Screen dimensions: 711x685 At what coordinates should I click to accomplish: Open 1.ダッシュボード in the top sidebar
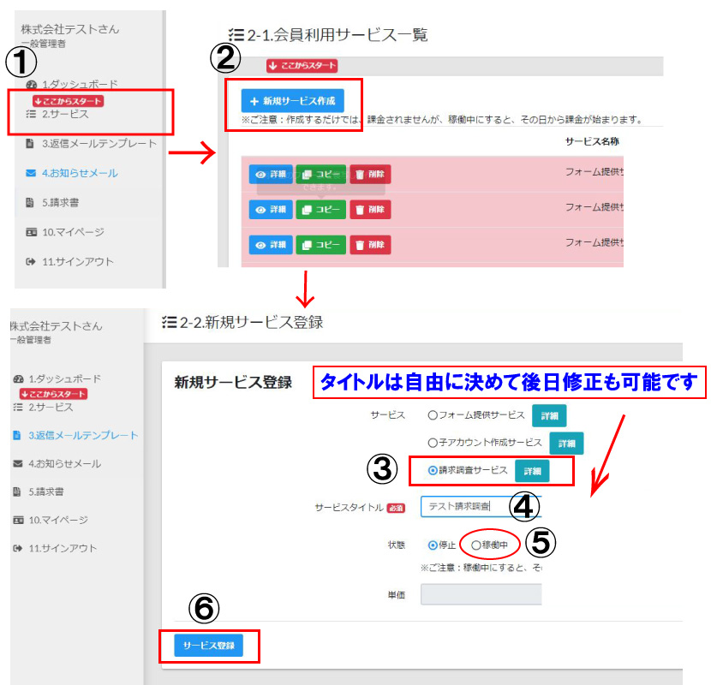80,84
